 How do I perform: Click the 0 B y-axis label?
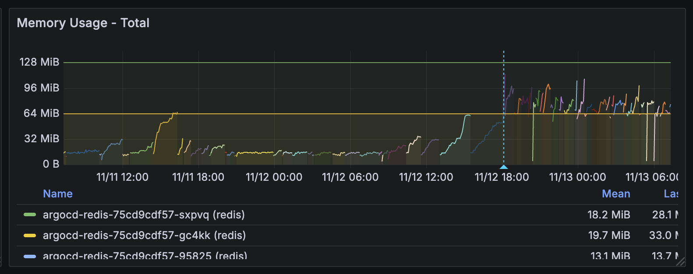[51, 164]
